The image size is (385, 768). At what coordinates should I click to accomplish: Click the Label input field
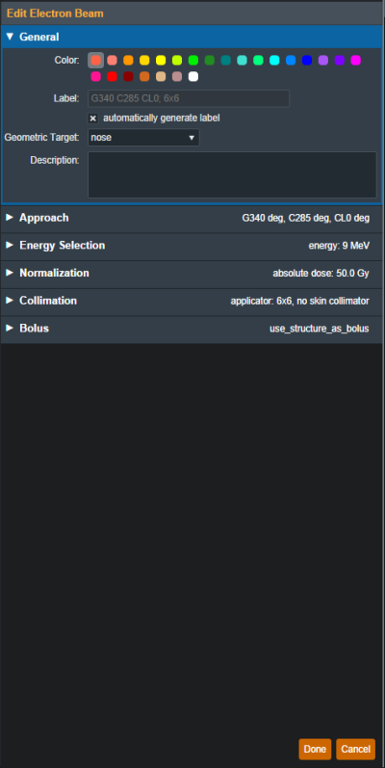coord(189,98)
